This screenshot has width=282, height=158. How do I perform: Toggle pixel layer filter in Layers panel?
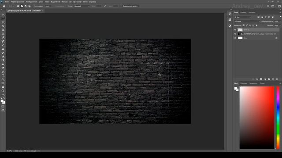point(259,17)
